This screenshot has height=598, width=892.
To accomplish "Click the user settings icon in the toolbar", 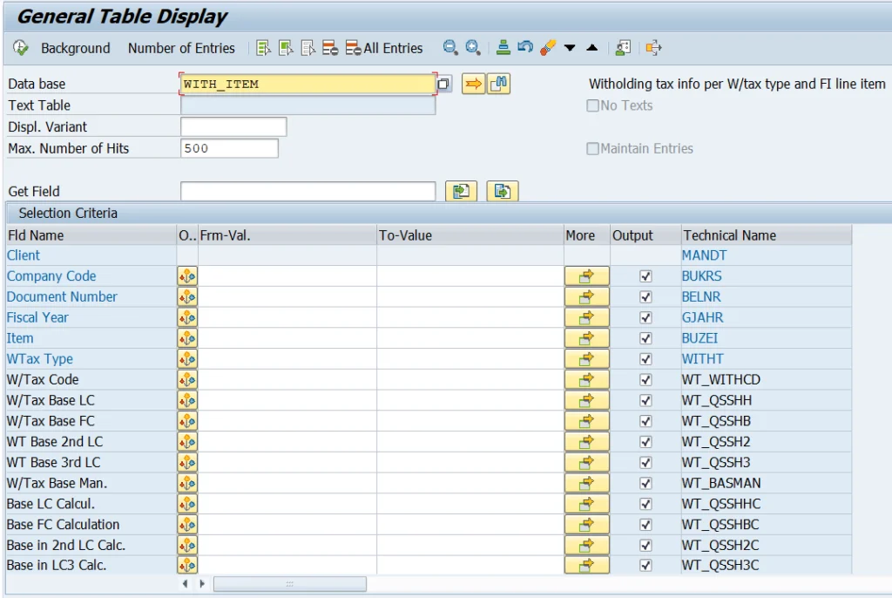I will 623,48.
